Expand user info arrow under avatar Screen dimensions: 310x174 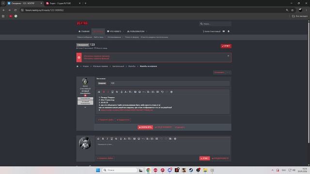85,107
